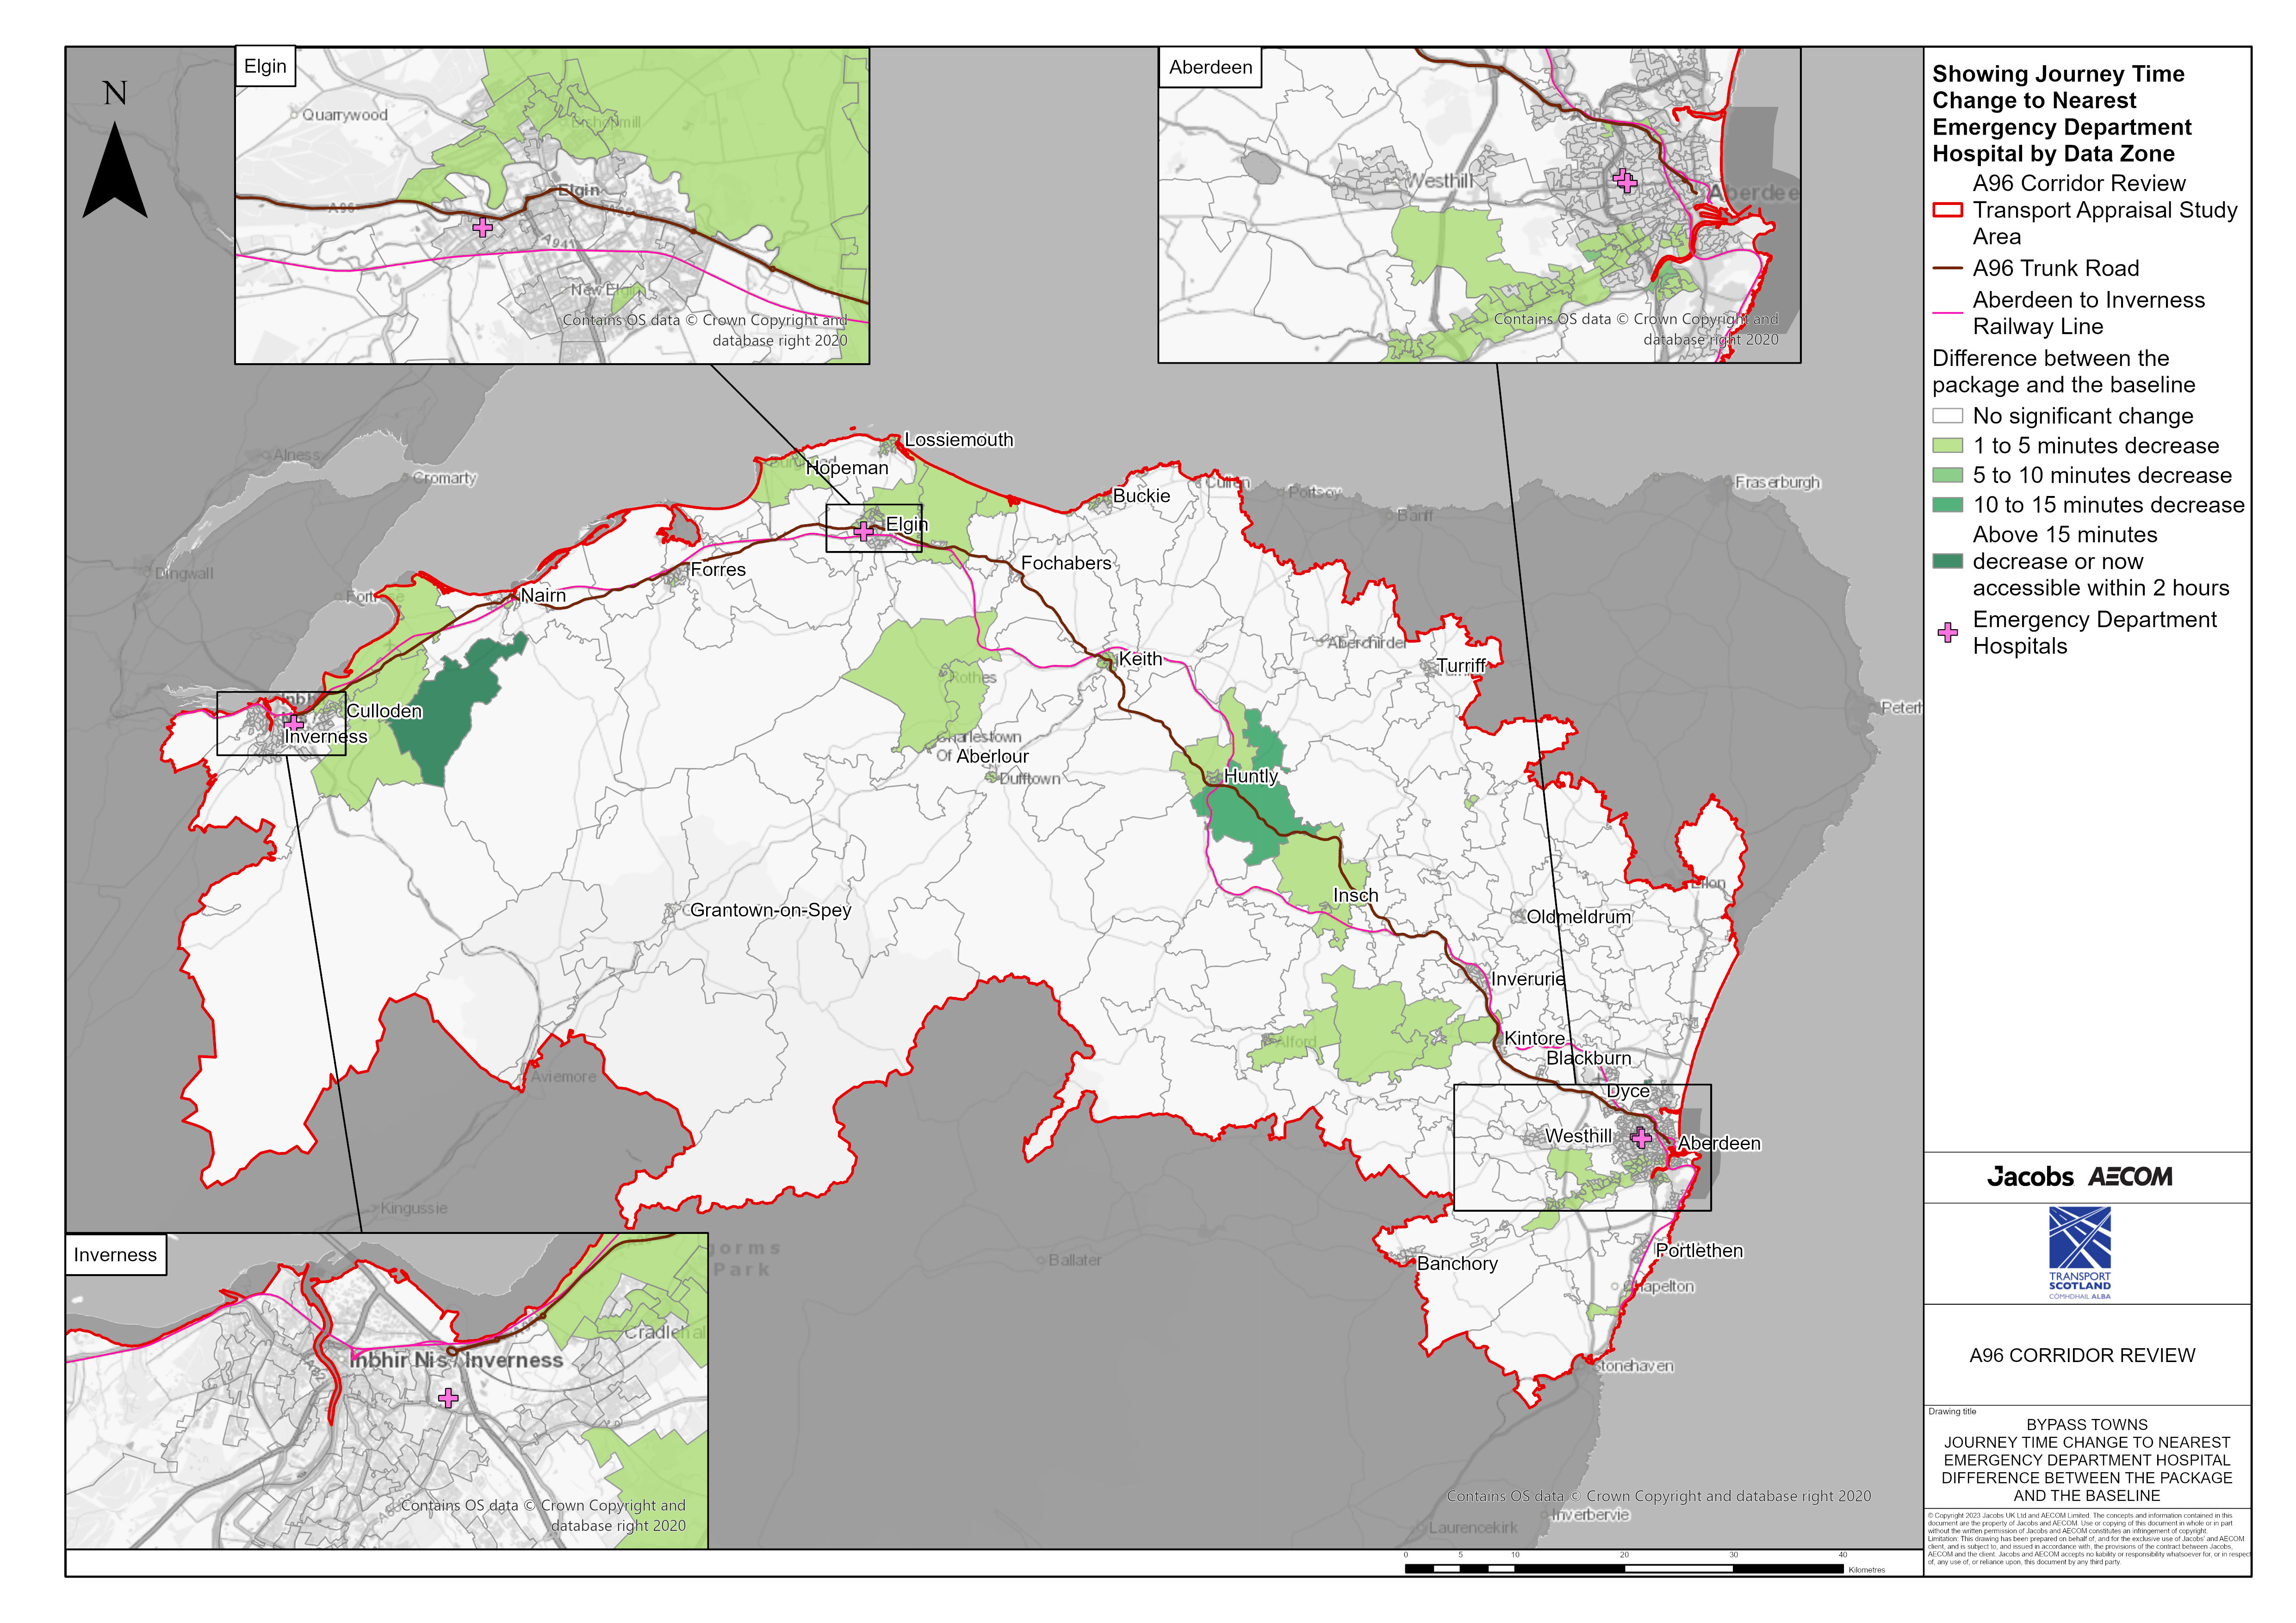This screenshot has width=2296, height=1623.
Task: Click the A96 CORRIDOR REVIEW title text
Action: pyautogui.click(x=2082, y=1355)
